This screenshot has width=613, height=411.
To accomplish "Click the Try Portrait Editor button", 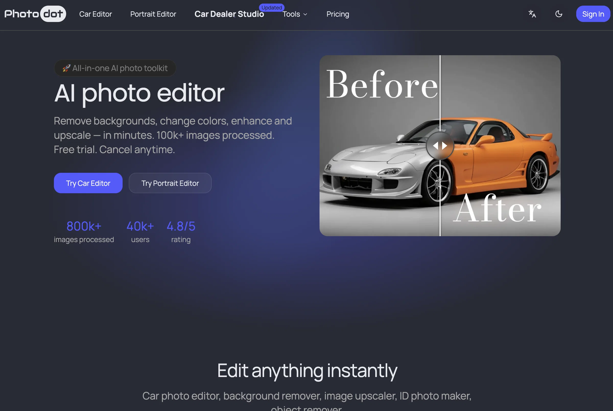I will click(170, 183).
